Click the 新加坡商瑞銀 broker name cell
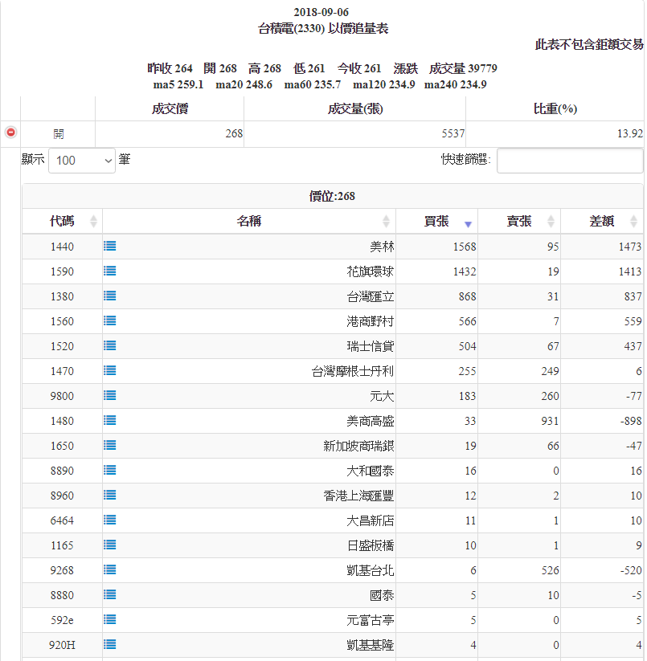 click(358, 446)
